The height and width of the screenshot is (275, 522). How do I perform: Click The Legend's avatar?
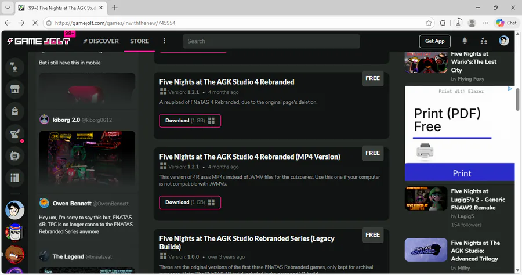[x=44, y=256]
